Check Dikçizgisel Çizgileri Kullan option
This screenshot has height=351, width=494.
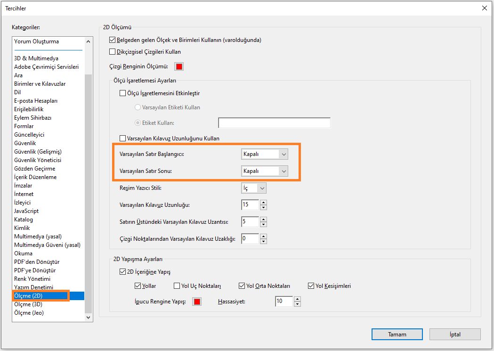tap(112, 52)
